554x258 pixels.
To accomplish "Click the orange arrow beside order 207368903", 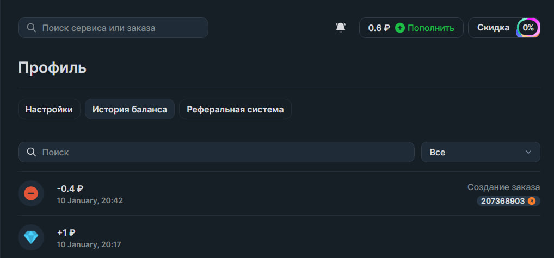I will coord(532,201).
